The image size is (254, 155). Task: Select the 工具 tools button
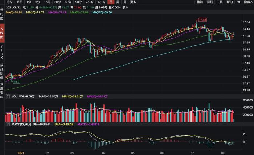(220, 2)
